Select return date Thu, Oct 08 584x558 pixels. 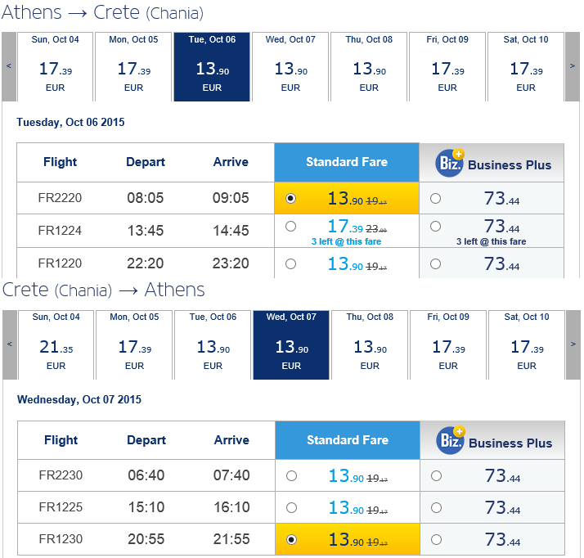370,344
